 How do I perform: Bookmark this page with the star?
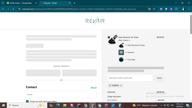(154, 9)
